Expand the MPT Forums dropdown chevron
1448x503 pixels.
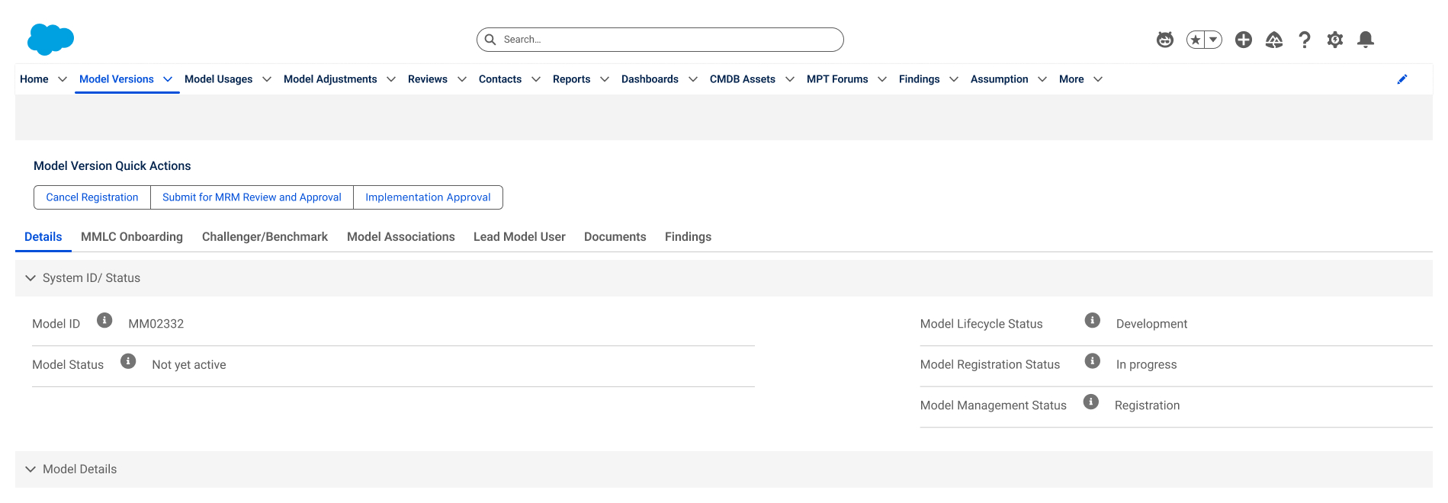coord(882,79)
